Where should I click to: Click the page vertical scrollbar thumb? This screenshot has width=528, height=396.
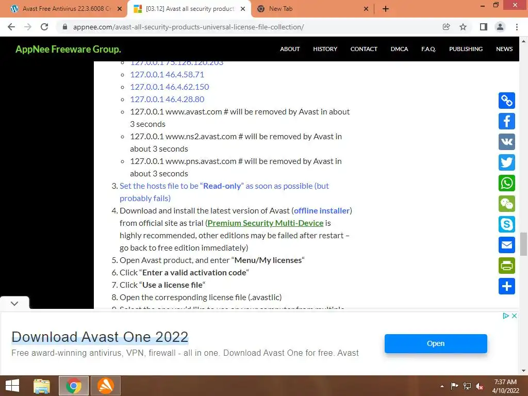point(523,244)
